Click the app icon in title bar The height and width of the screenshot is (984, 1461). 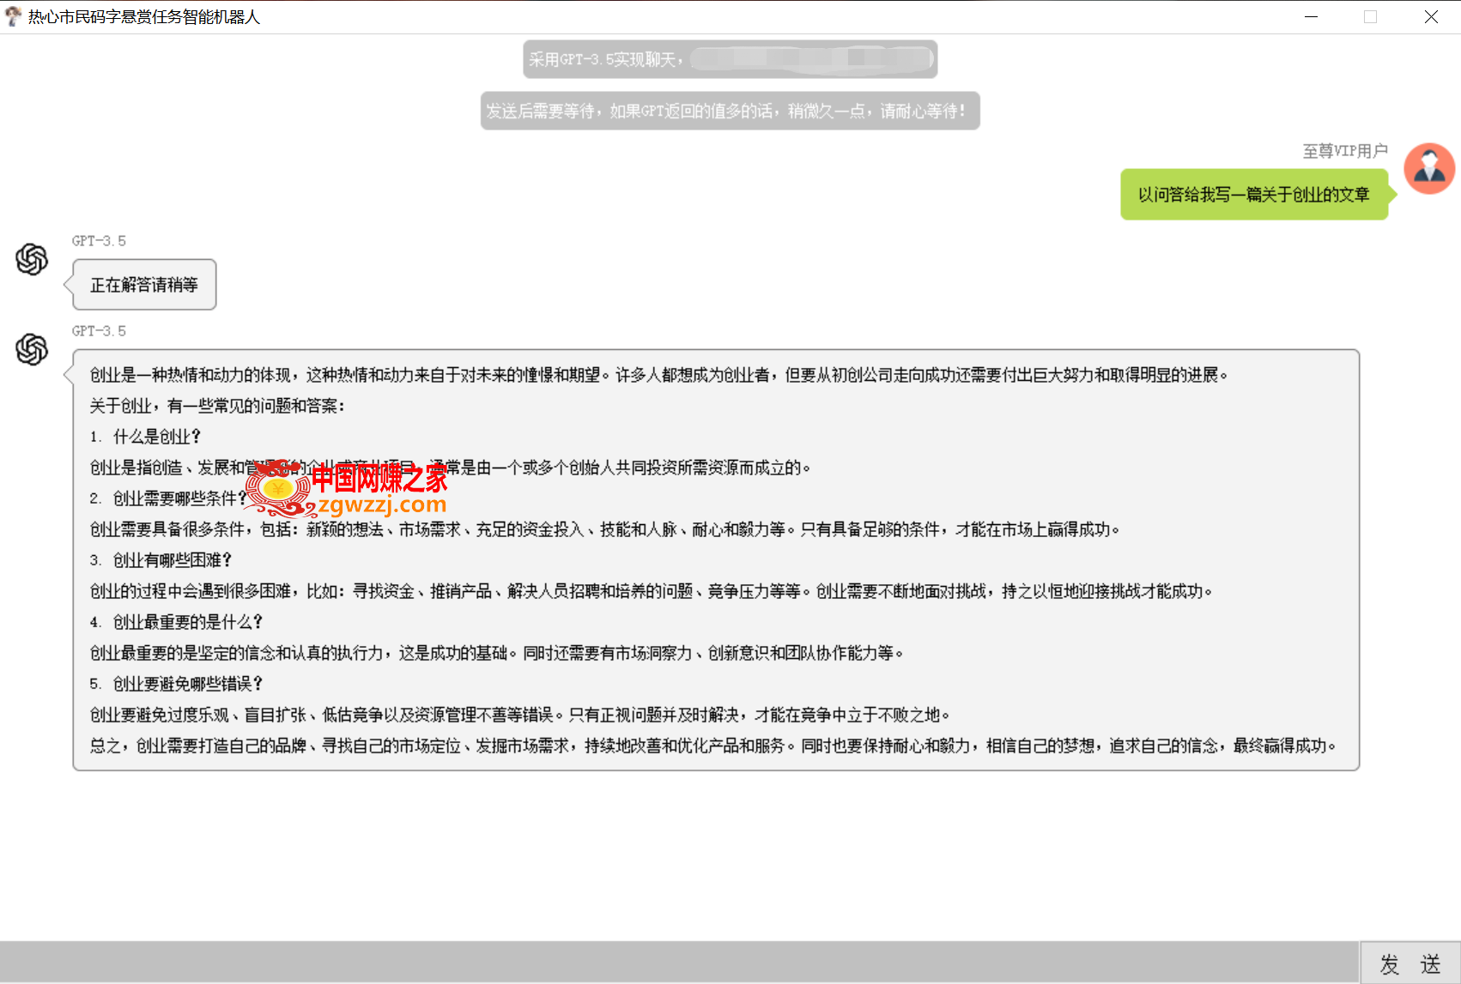pos(13,16)
